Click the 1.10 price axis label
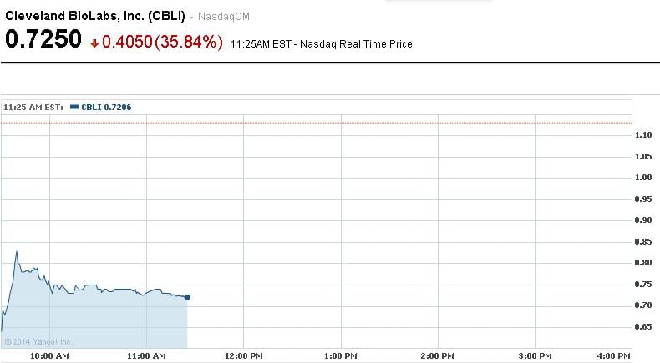Viewport: 660px width, 363px height. (x=643, y=135)
